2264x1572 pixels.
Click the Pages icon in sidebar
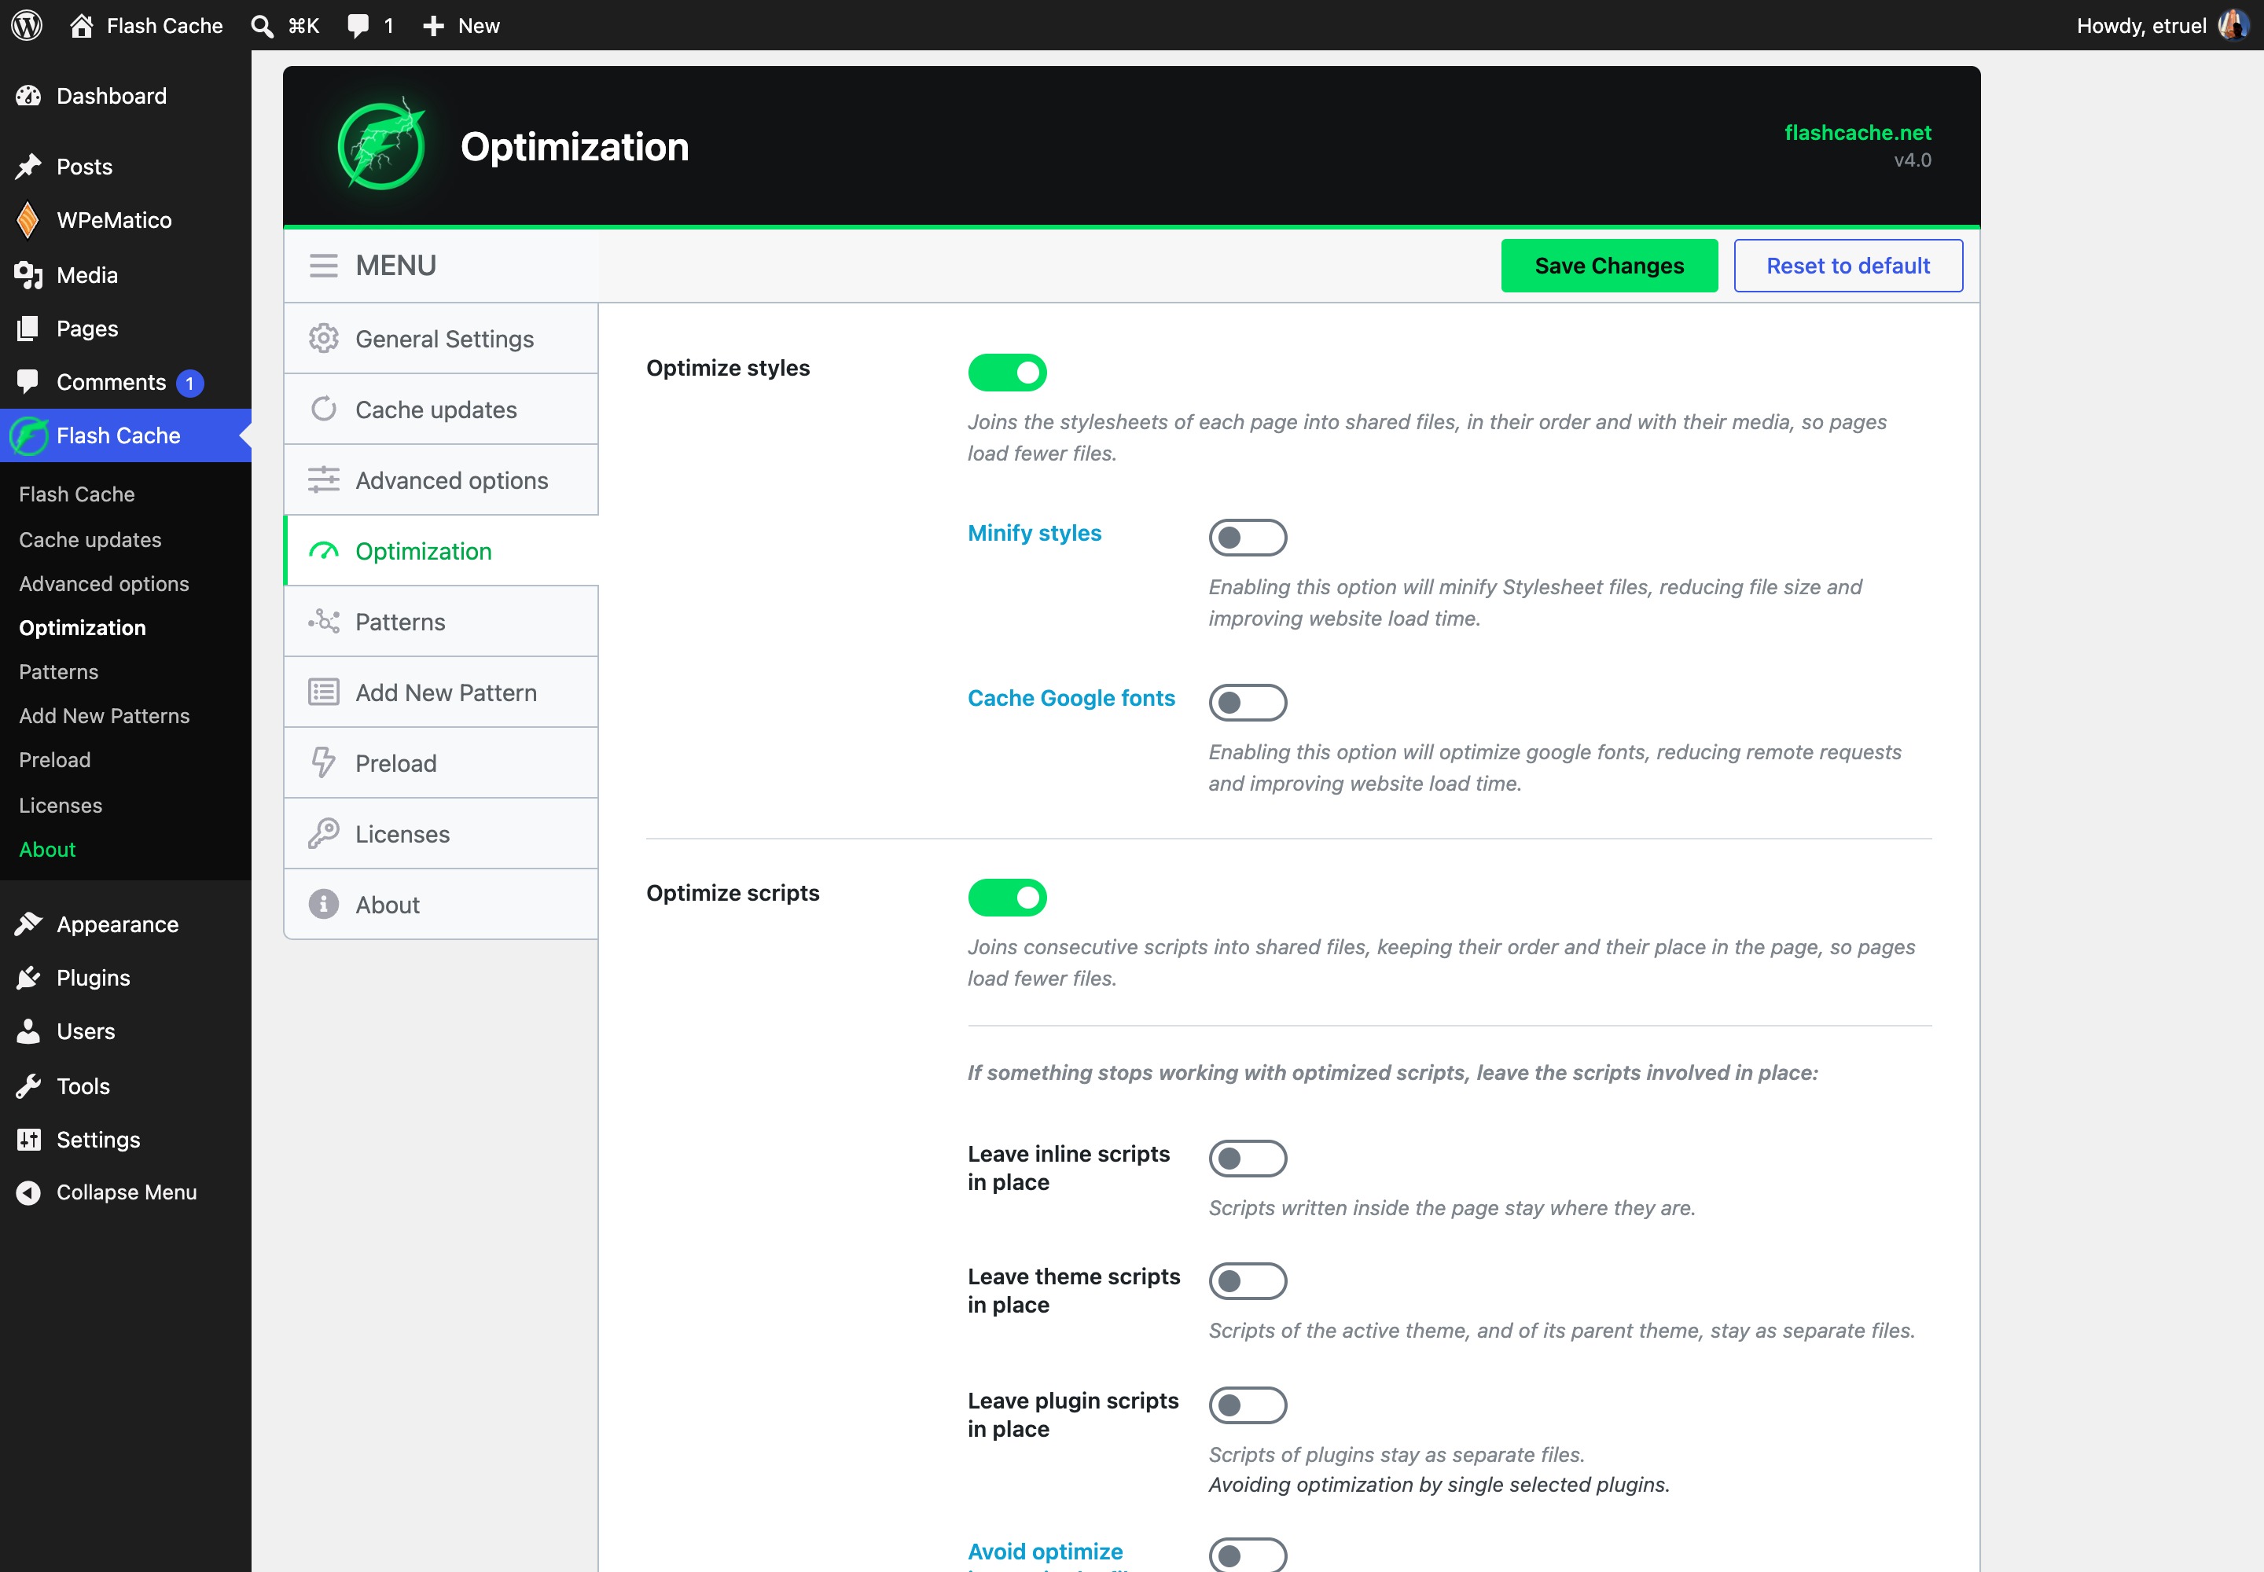coord(28,328)
